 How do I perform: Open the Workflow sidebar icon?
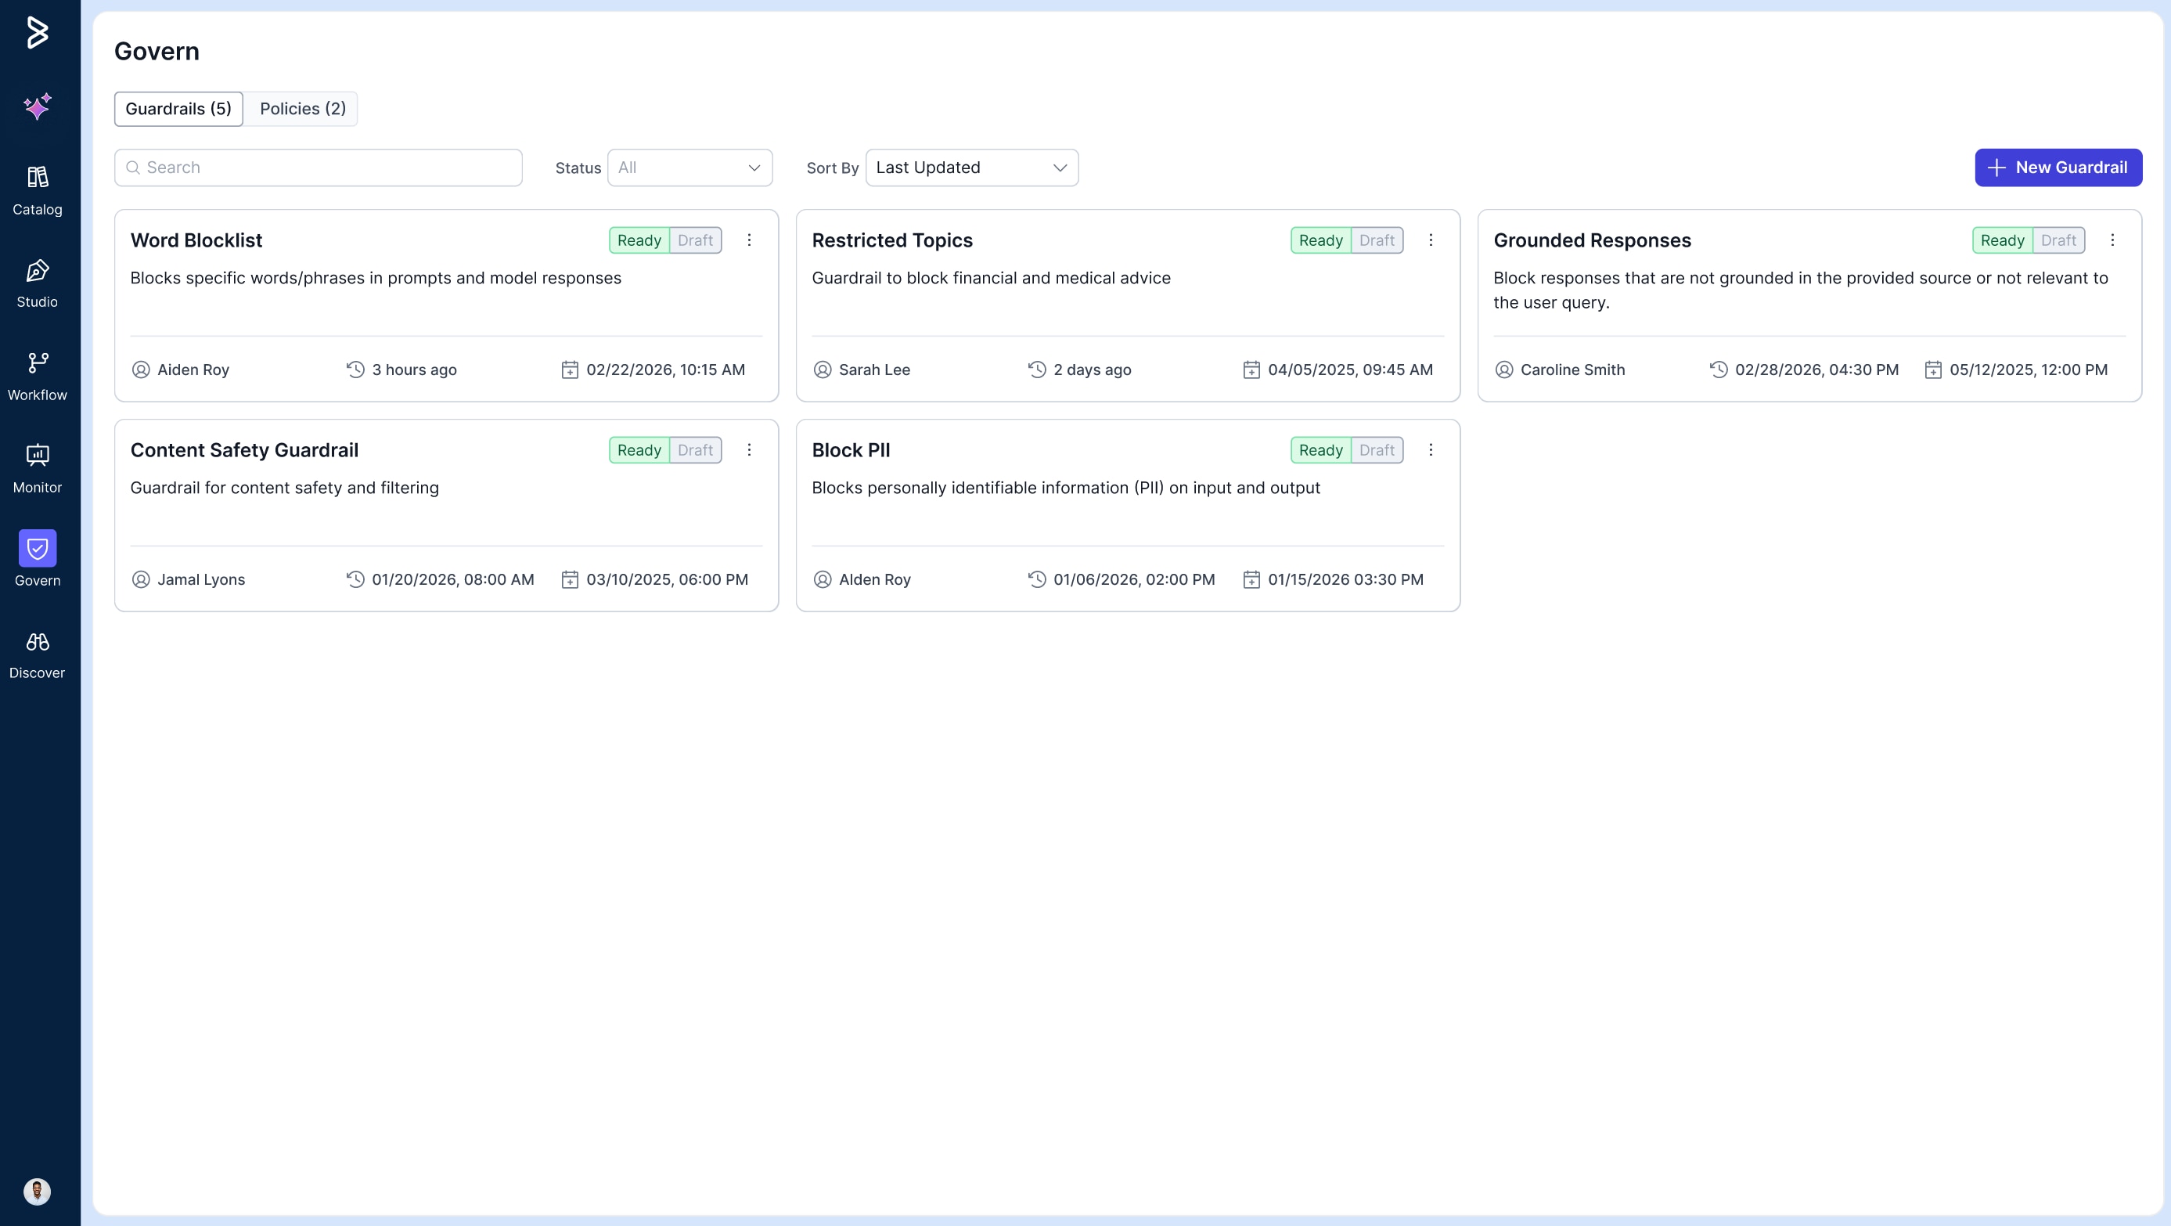[x=37, y=375]
